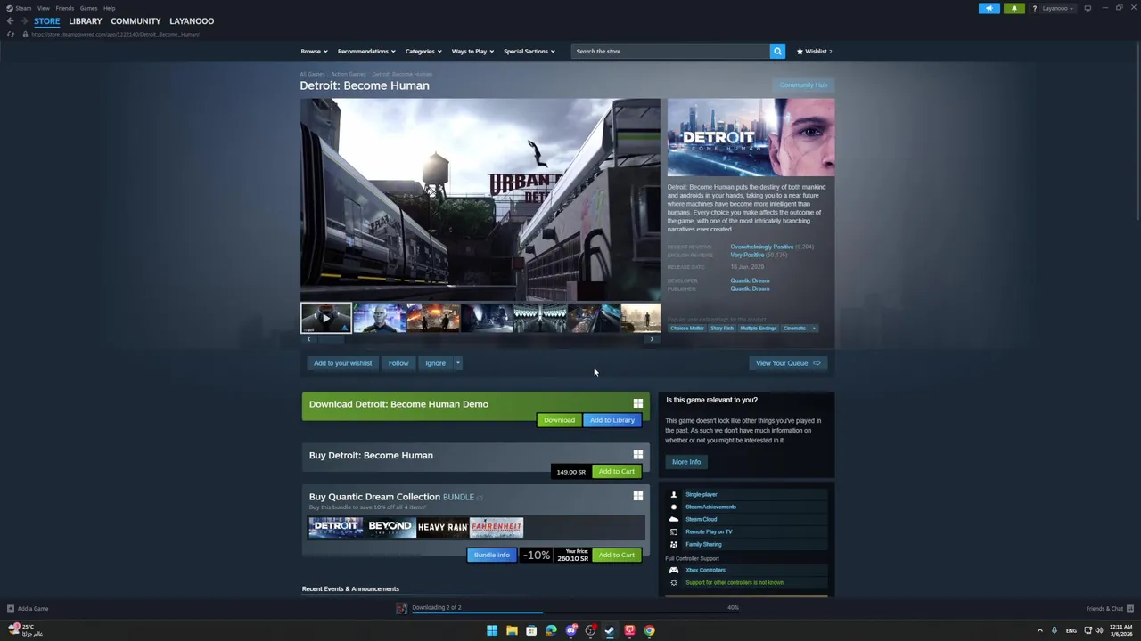Viewport: 1141px width, 641px height.
Task: Click the Windows icon on Quantic Dream bundle
Action: click(638, 496)
